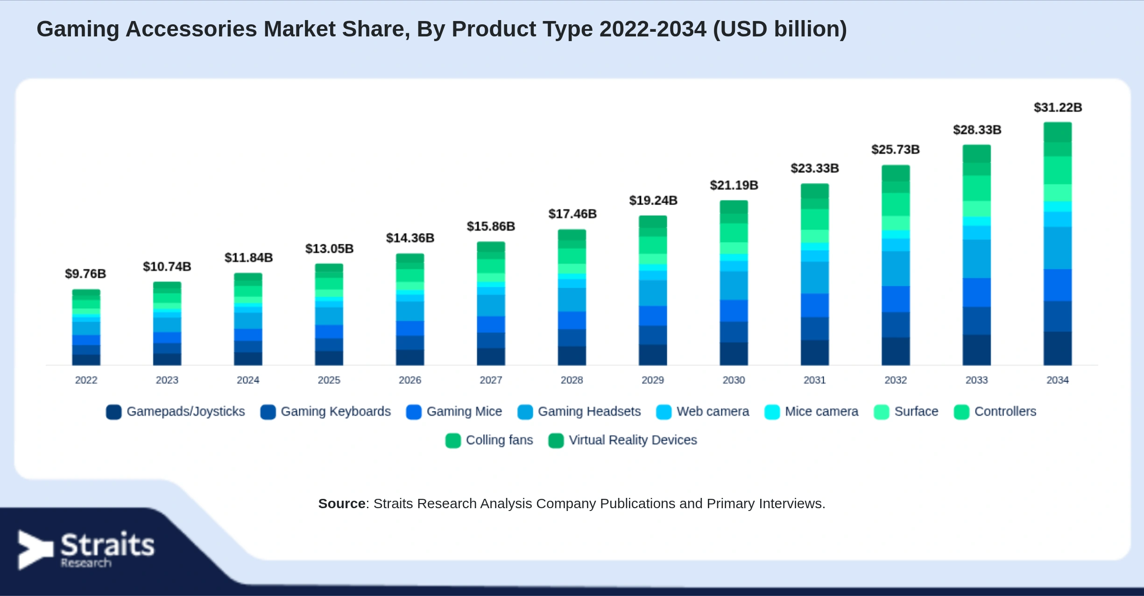The height and width of the screenshot is (596, 1144).
Task: Click the $21.19B value label
Action: 734,185
